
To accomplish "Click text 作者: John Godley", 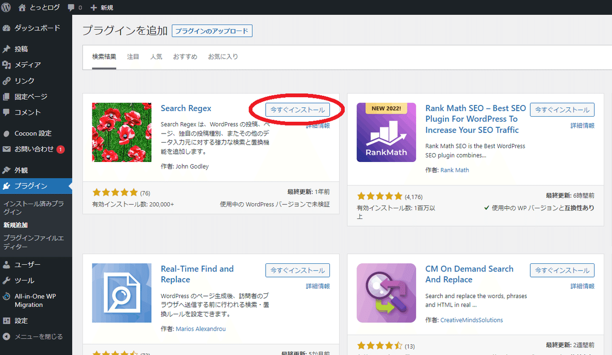I will tap(185, 167).
